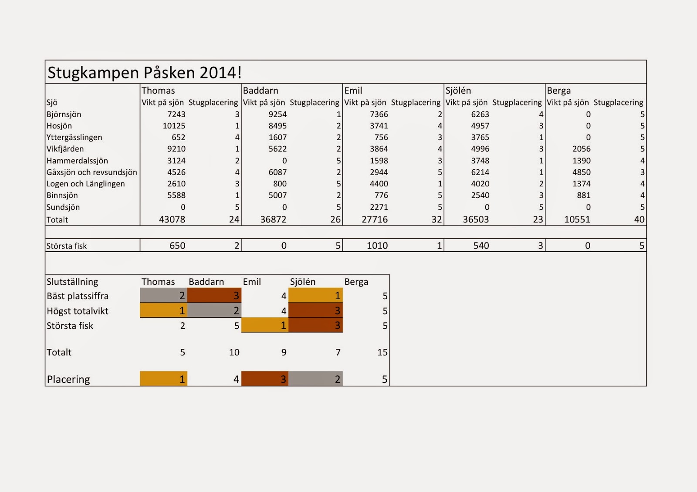This screenshot has width=697, height=492.
Task: Click the 'Sjö' row header cell
Action: click(52, 102)
